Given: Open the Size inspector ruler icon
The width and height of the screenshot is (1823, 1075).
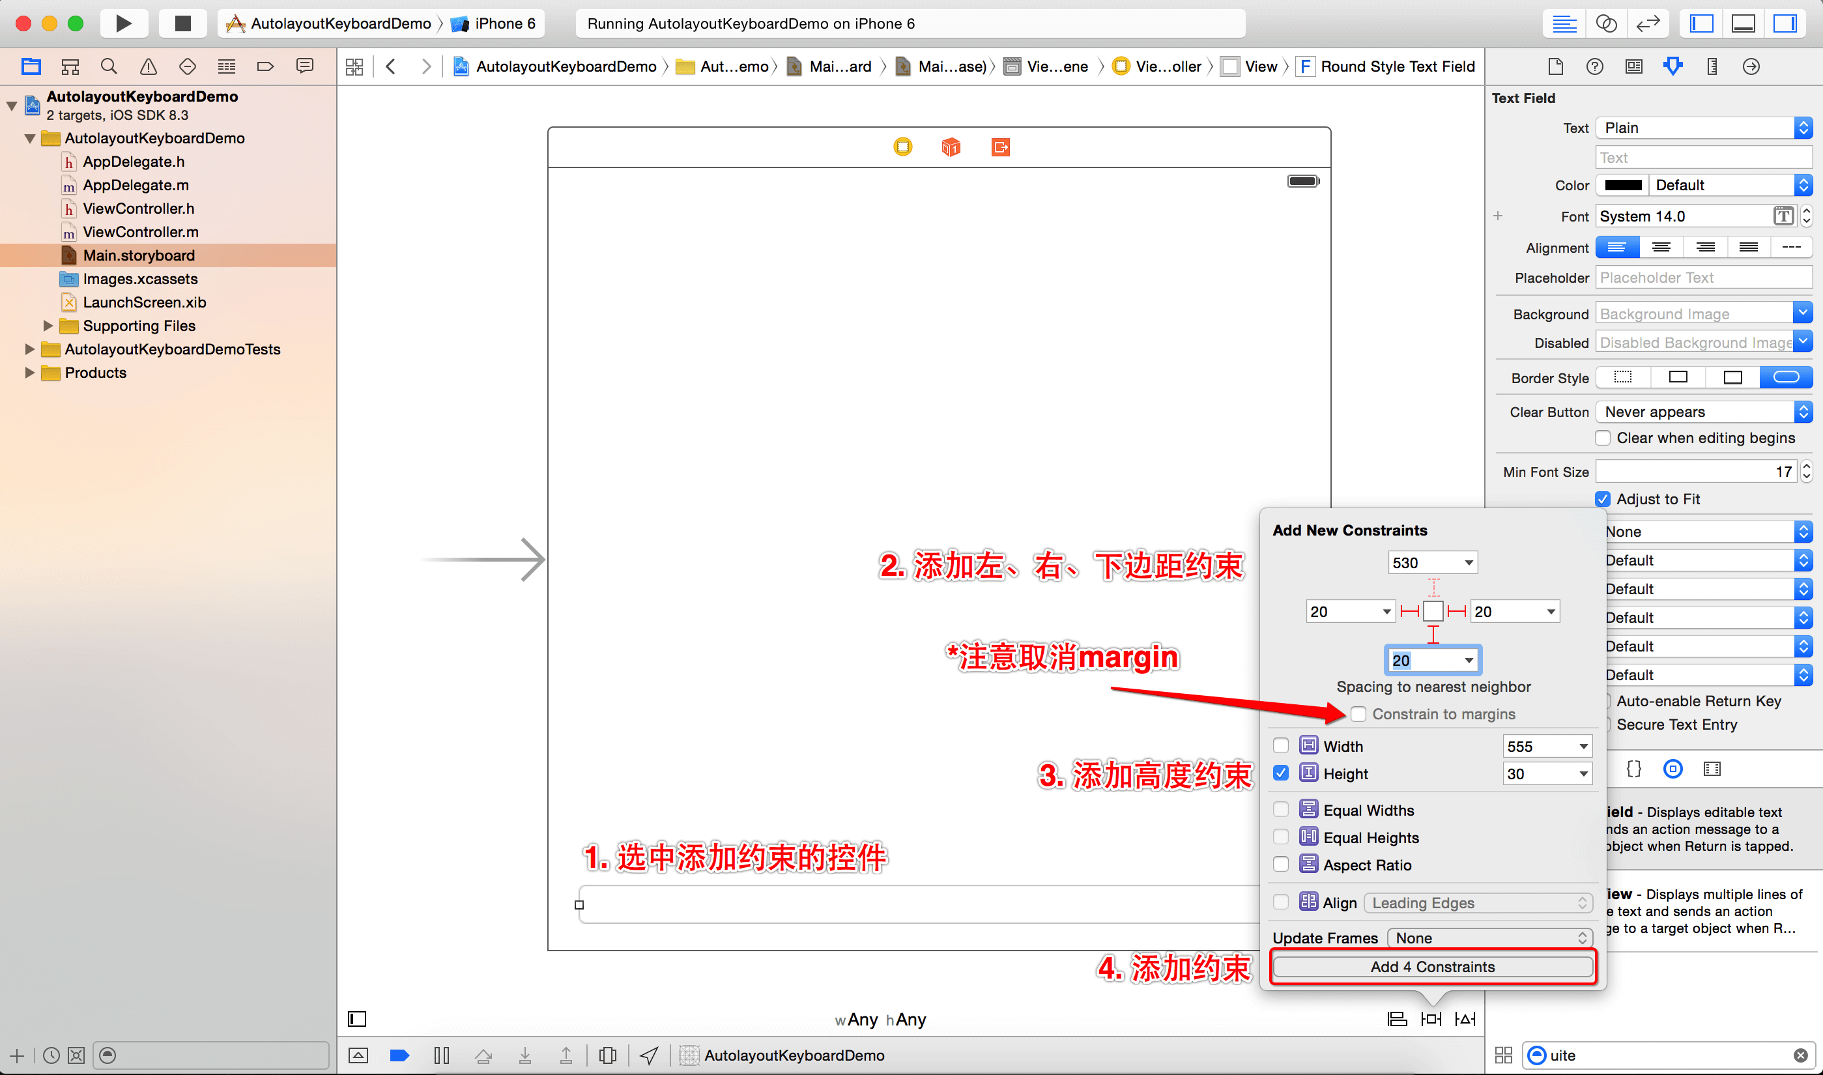Looking at the screenshot, I should [x=1712, y=66].
